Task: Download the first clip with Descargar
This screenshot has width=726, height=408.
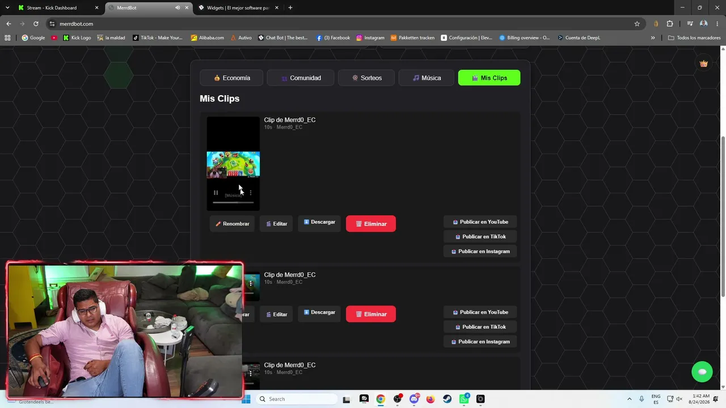Action: click(319, 222)
